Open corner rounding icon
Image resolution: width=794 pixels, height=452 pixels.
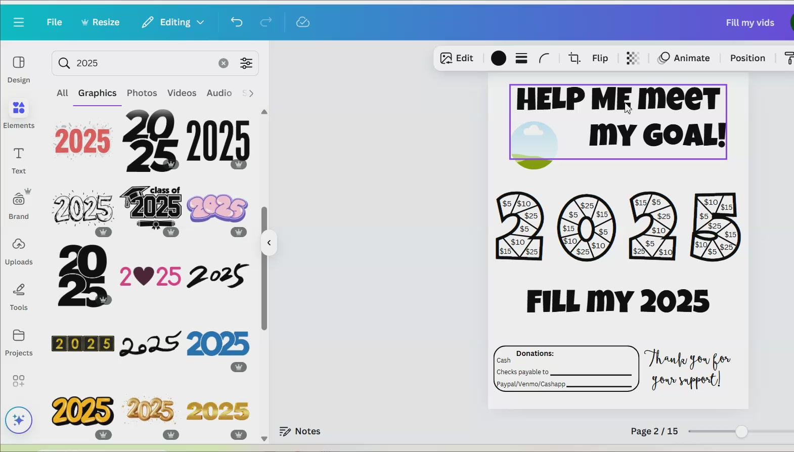pos(544,58)
